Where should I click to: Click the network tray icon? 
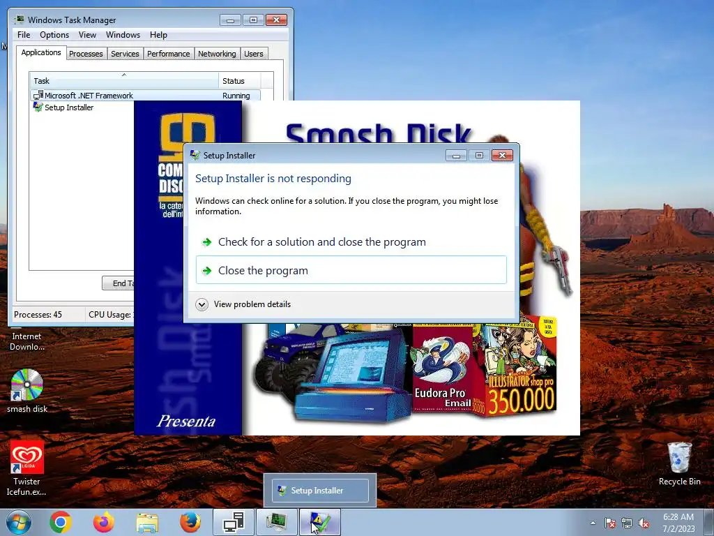click(x=627, y=523)
